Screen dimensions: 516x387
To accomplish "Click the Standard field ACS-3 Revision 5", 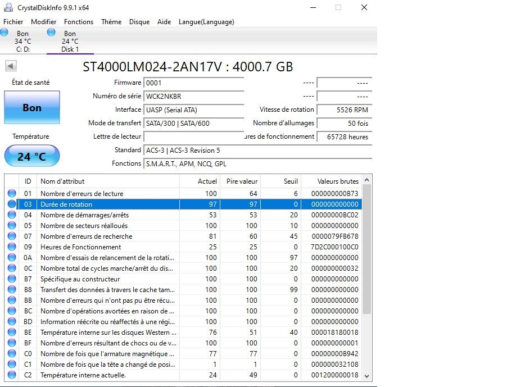I will coord(257,151).
